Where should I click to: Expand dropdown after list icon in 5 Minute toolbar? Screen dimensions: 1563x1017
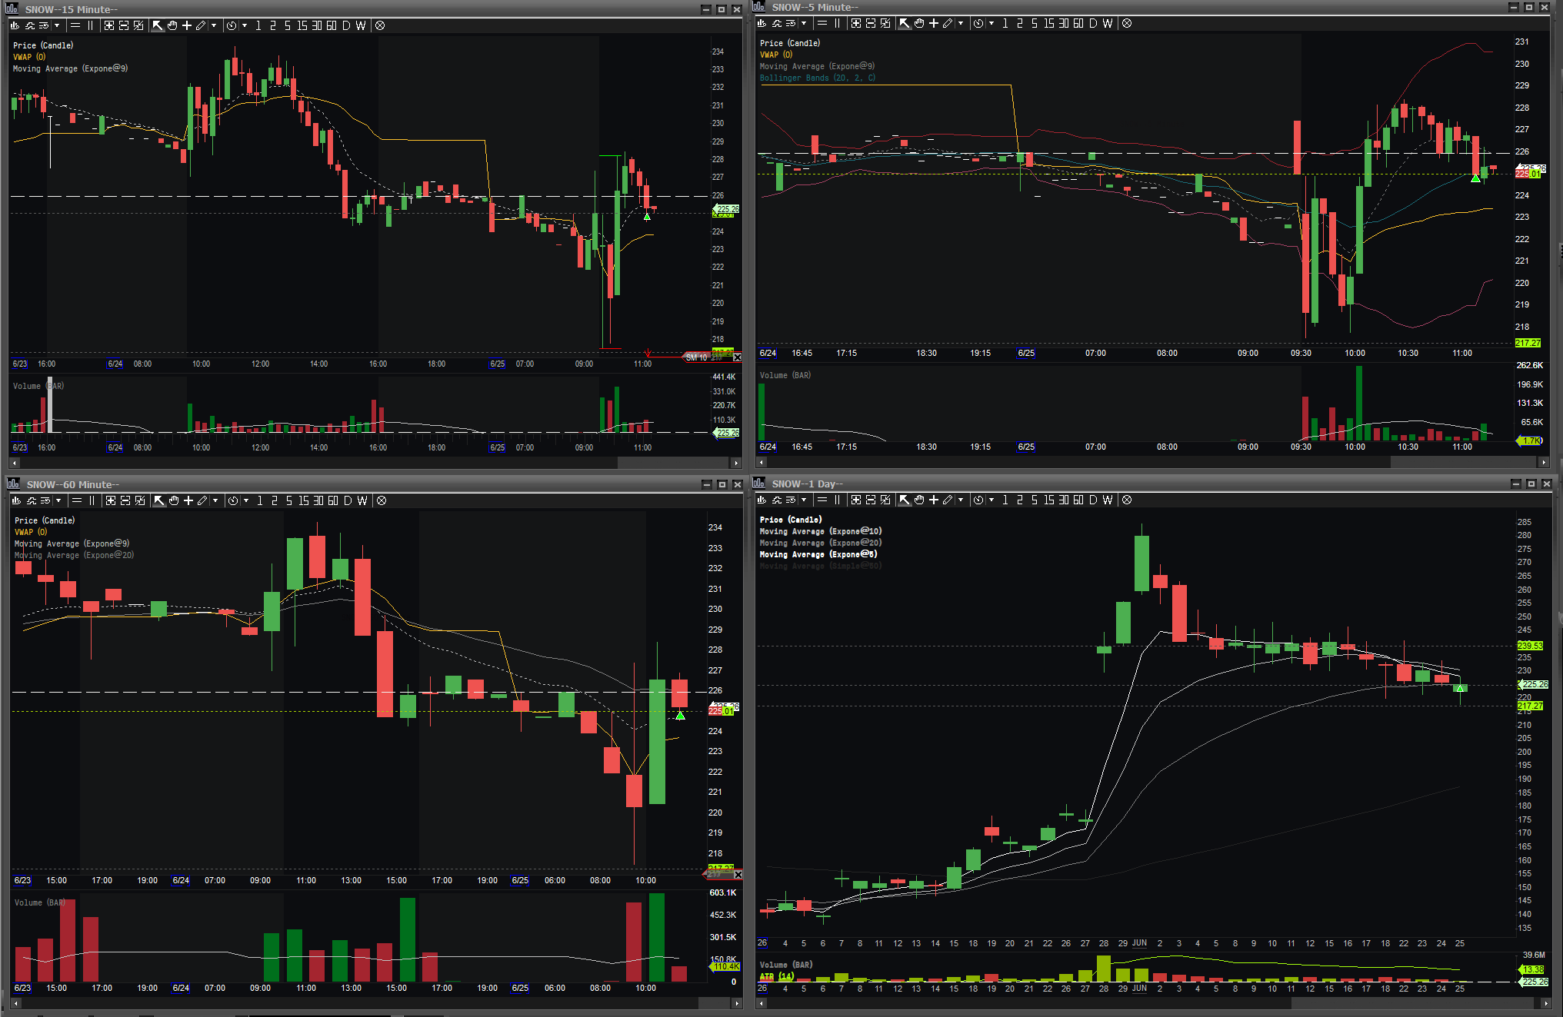pos(805,23)
